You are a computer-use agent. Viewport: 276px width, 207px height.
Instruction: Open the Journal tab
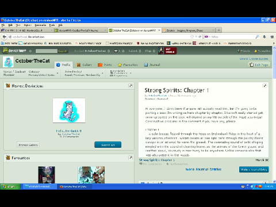click(152, 65)
